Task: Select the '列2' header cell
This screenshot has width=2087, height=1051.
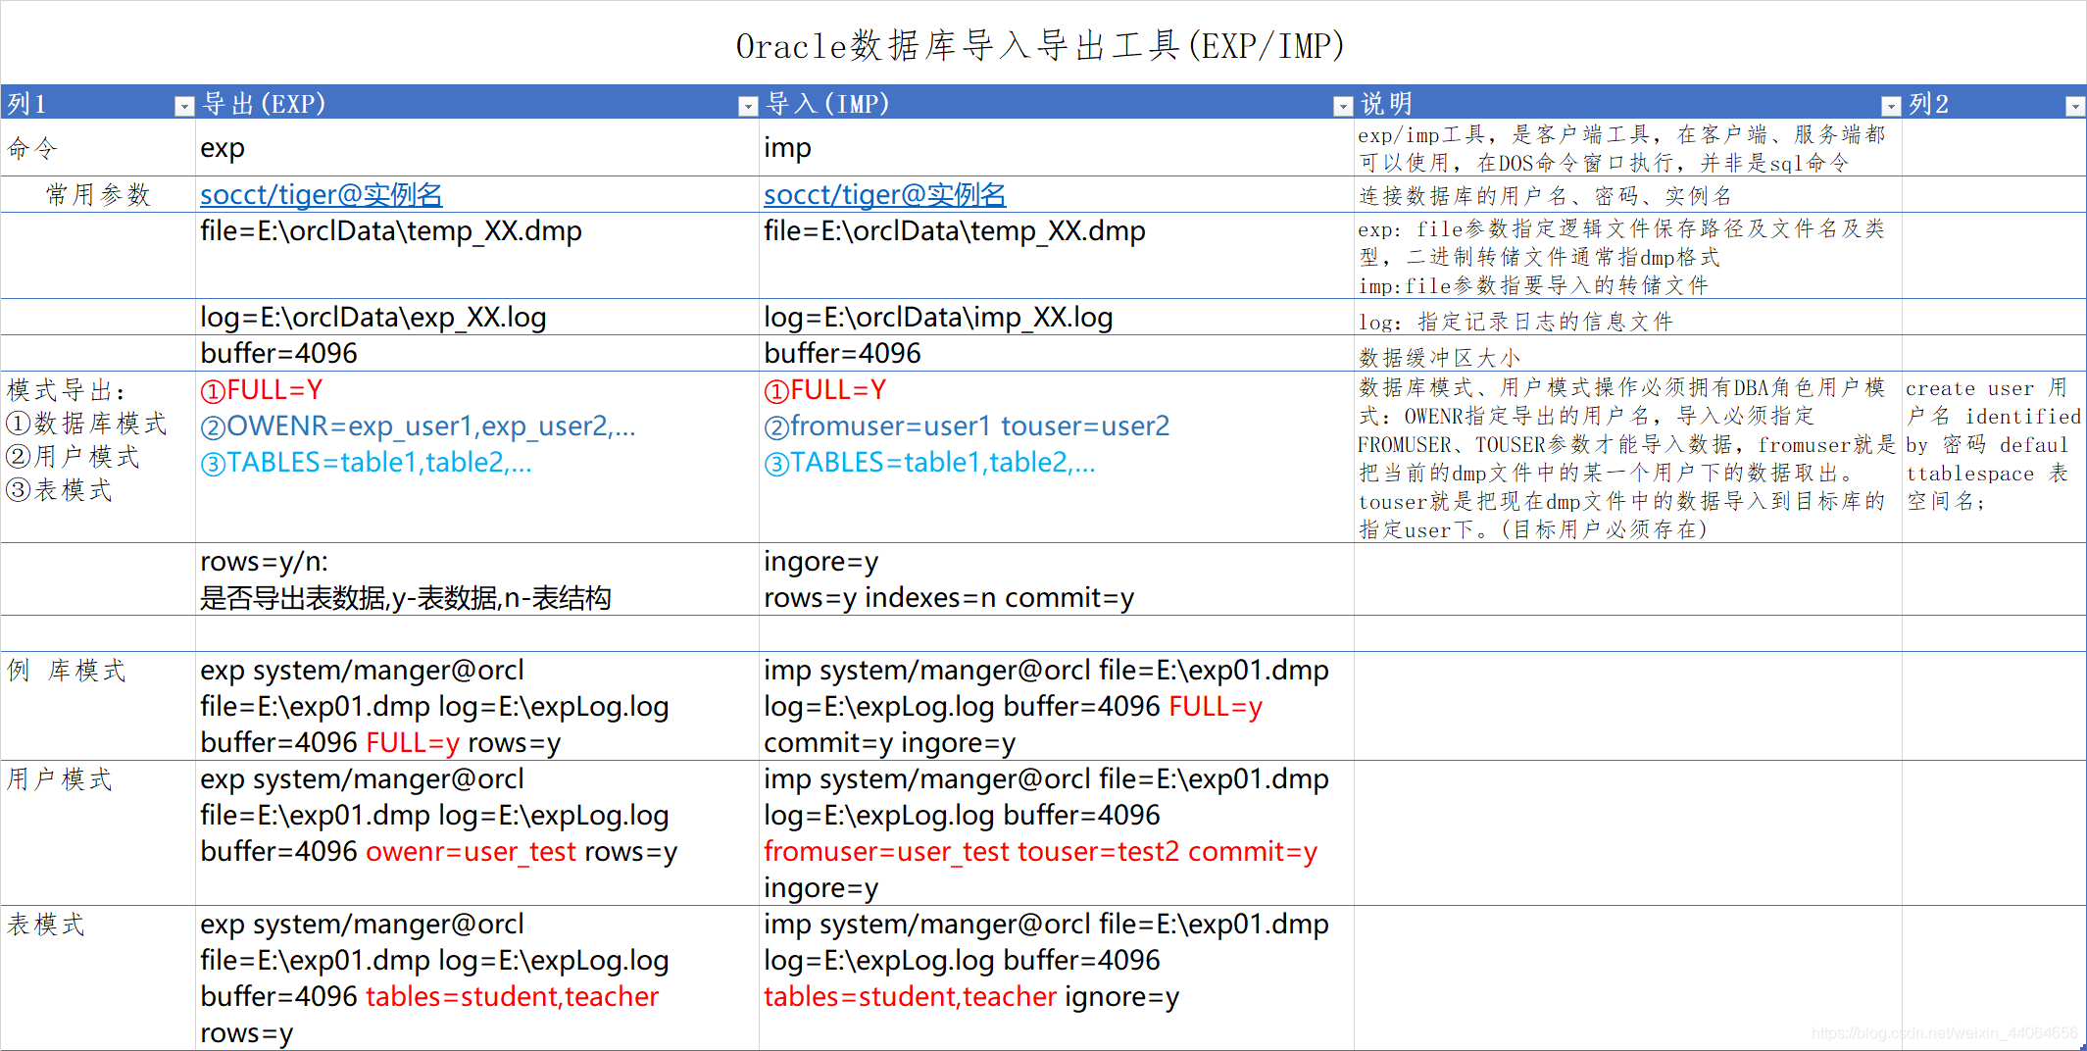Action: point(1994,103)
